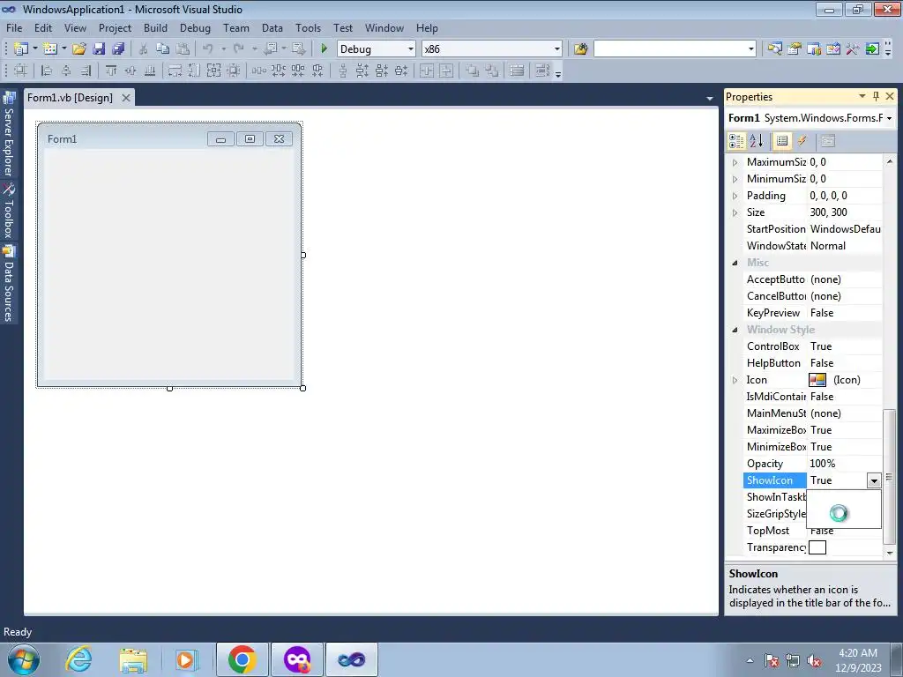Close the Form1.vb [Design] tab
Screen dimensions: 903x677
click(x=125, y=97)
